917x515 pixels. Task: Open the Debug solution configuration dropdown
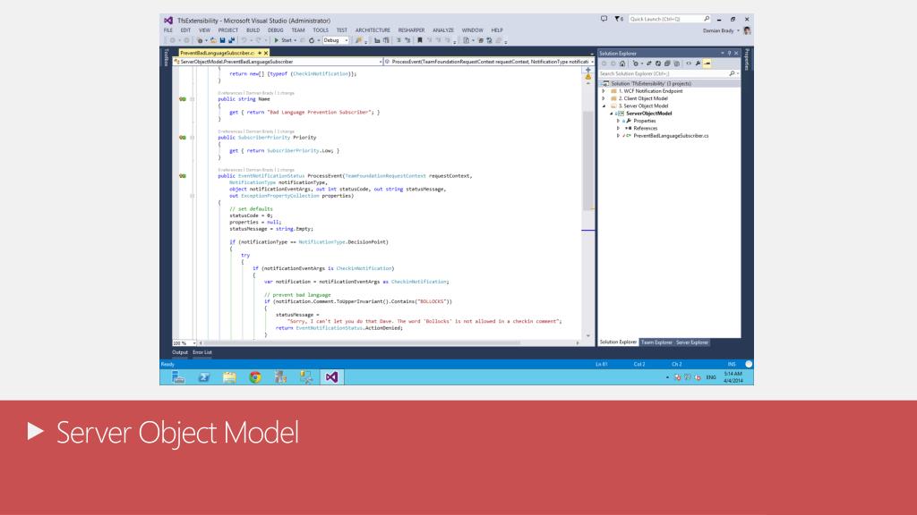coord(336,40)
